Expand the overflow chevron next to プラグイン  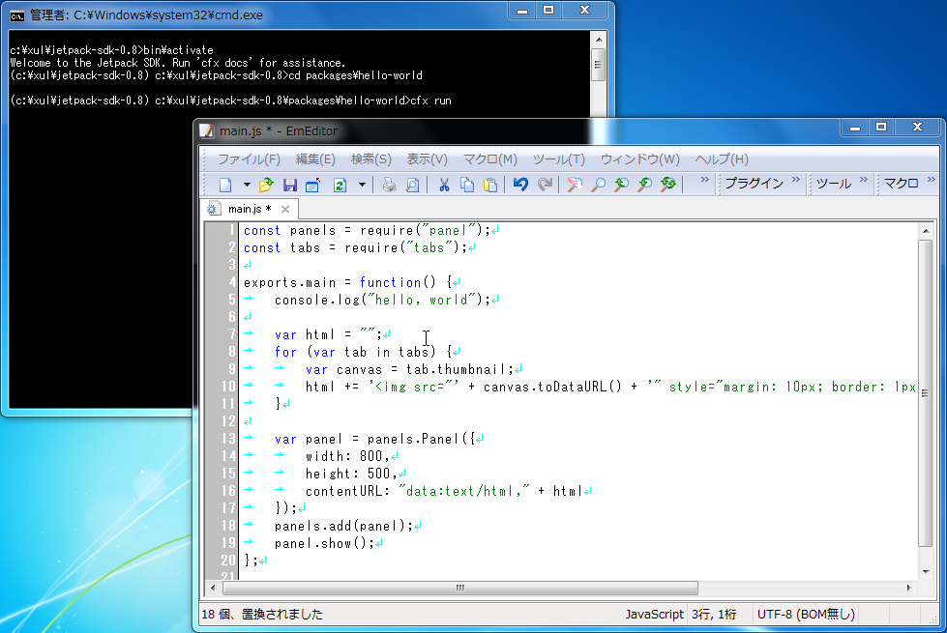796,181
